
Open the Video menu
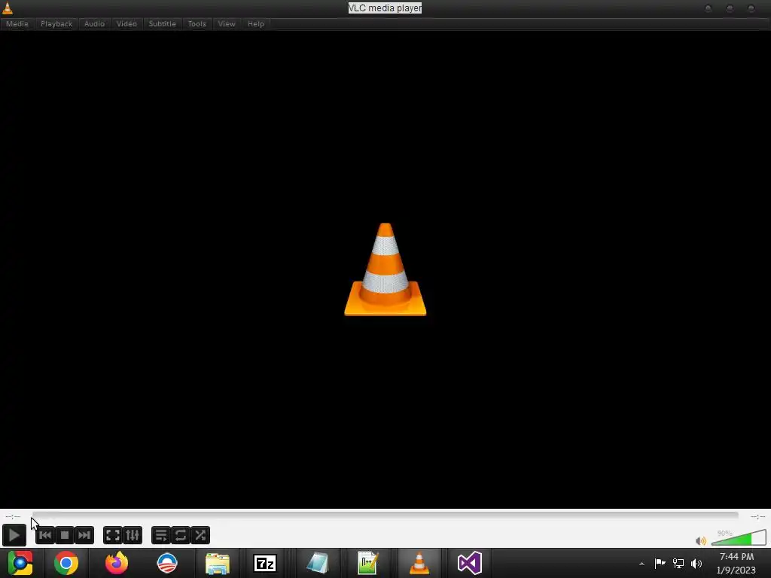tap(126, 23)
